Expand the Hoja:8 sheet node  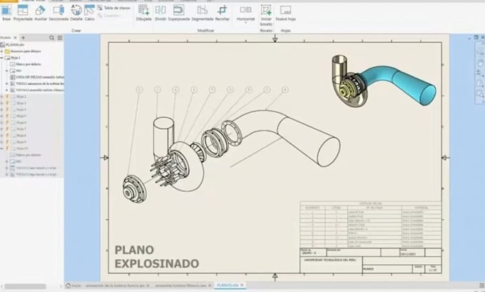coord(2,136)
